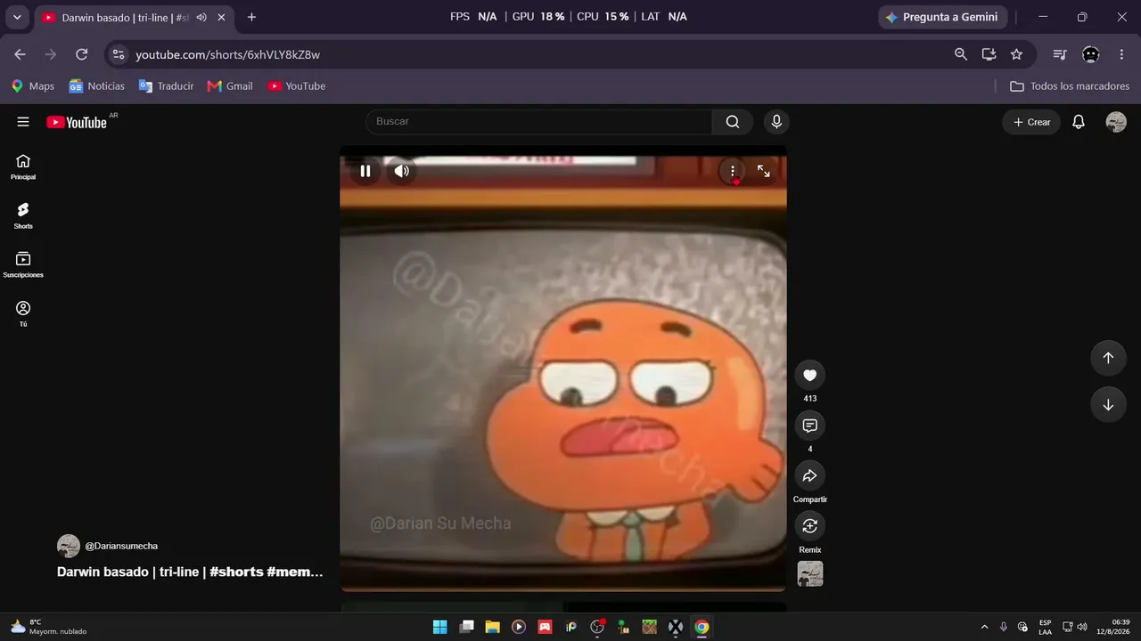The height and width of the screenshot is (641, 1141).
Task: Open the weather widget on the taskbar
Action: click(x=48, y=627)
